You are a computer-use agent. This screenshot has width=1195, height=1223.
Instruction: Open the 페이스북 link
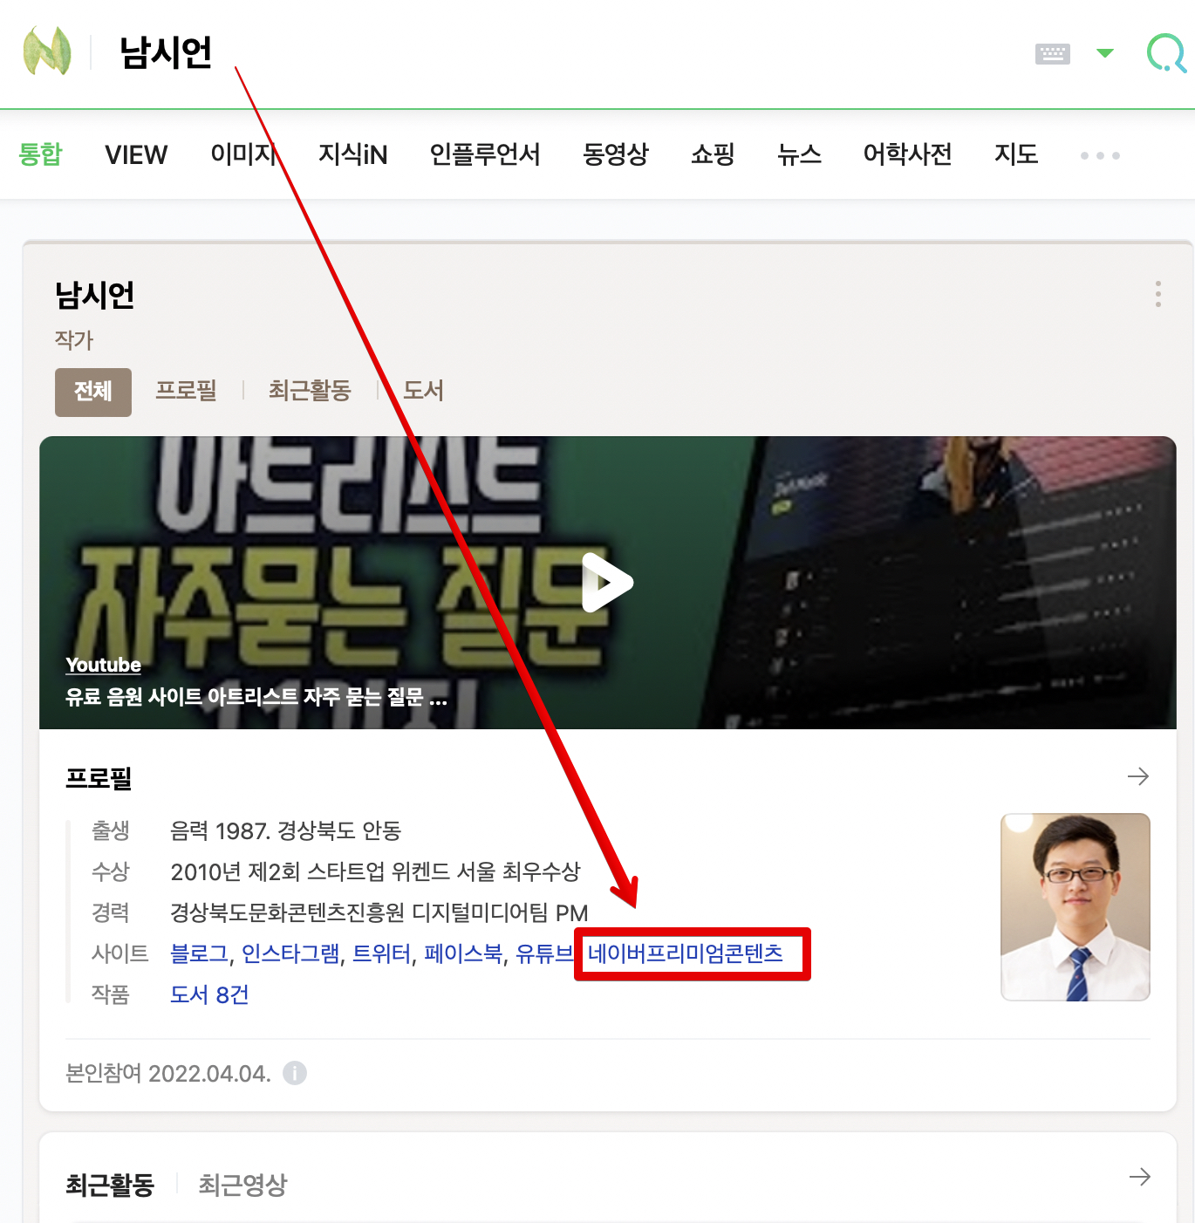[463, 953]
